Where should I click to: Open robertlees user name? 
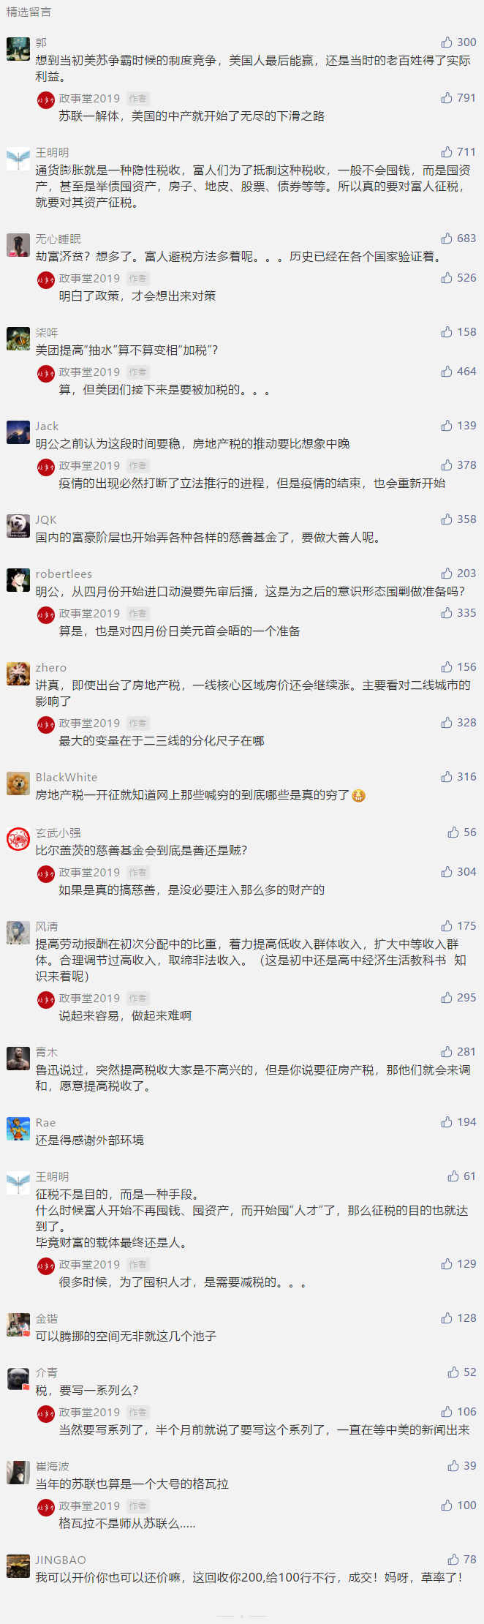point(64,574)
